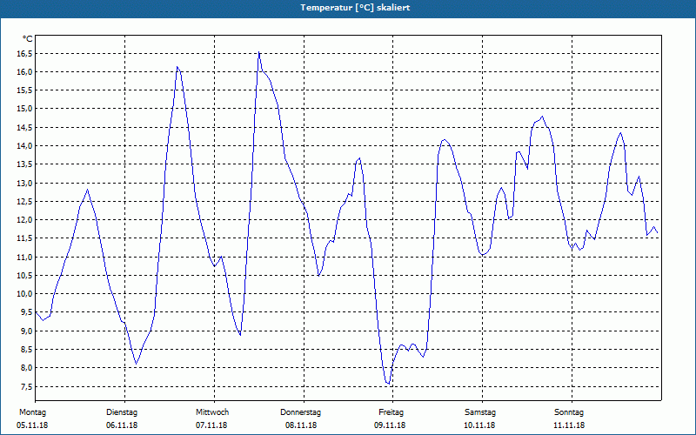Click the 16,0 axis value

[24, 72]
